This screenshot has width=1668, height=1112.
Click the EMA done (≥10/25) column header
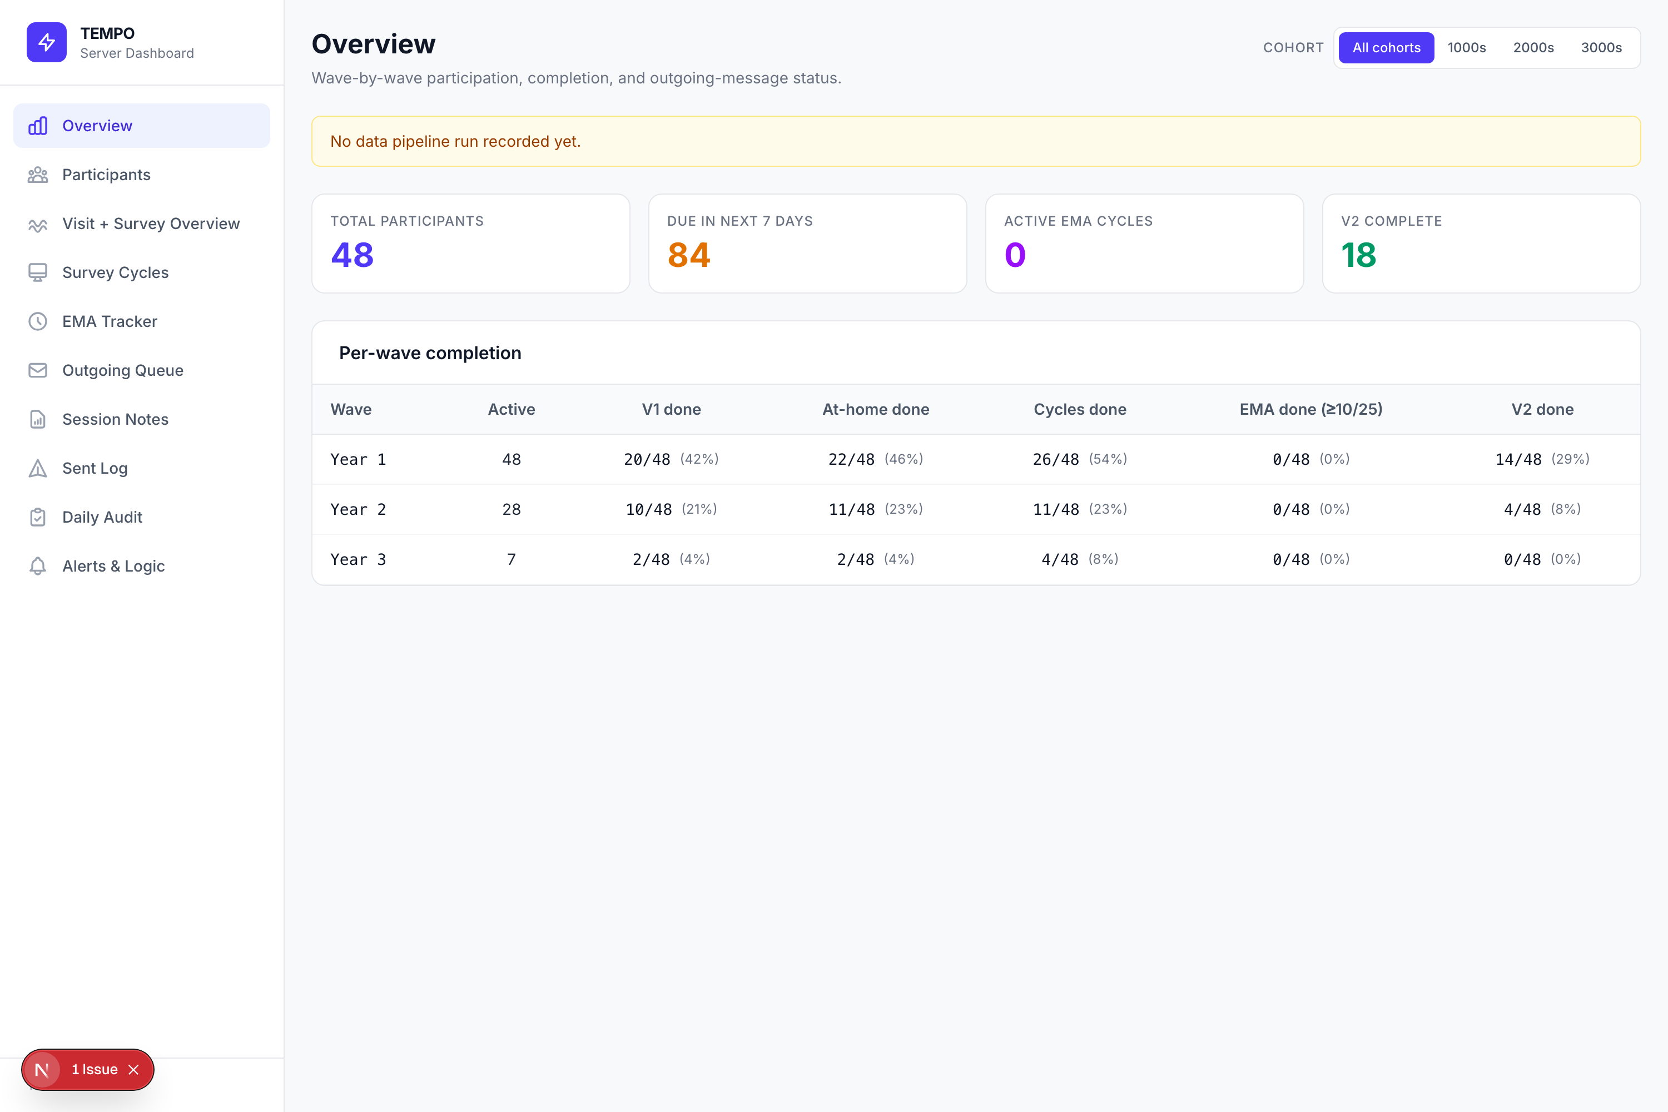pos(1310,410)
